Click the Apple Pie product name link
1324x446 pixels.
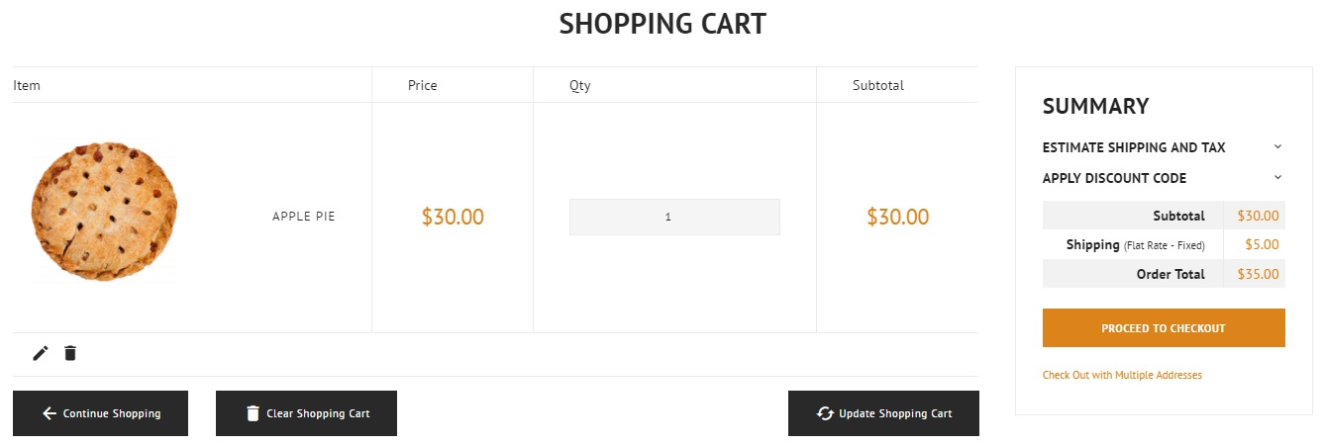coord(304,216)
